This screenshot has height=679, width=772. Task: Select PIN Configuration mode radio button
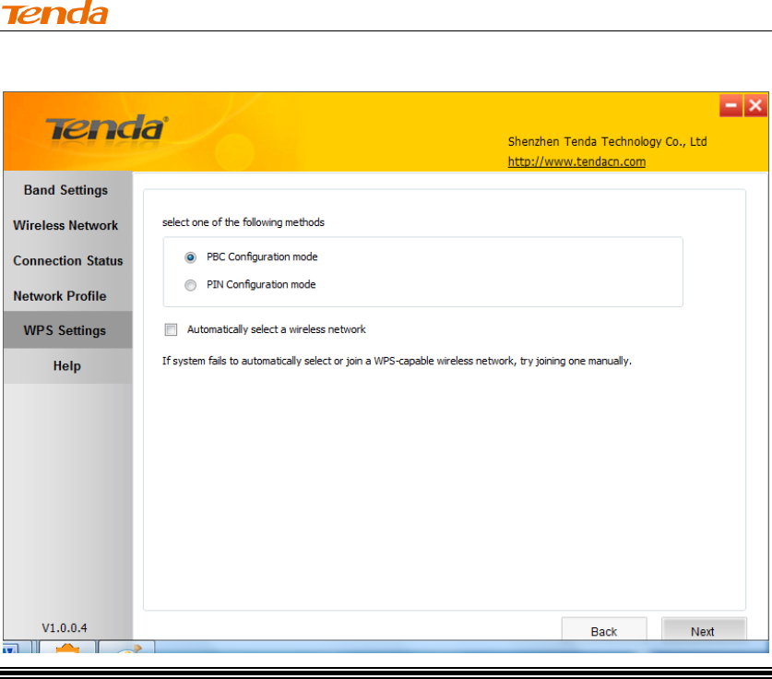tap(191, 285)
